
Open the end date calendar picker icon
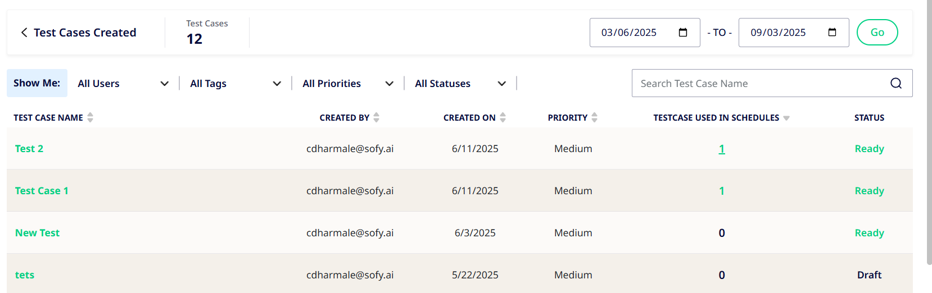(833, 33)
